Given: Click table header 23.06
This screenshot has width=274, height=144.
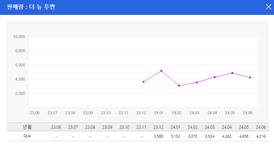Looking at the screenshot, I should tap(56, 127).
